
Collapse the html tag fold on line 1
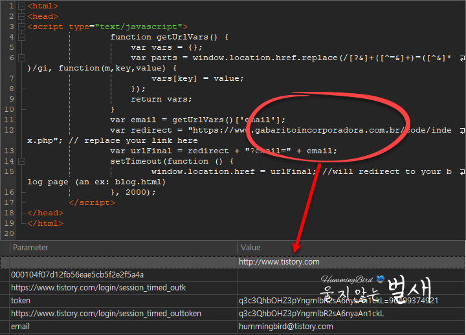tap(21, 6)
